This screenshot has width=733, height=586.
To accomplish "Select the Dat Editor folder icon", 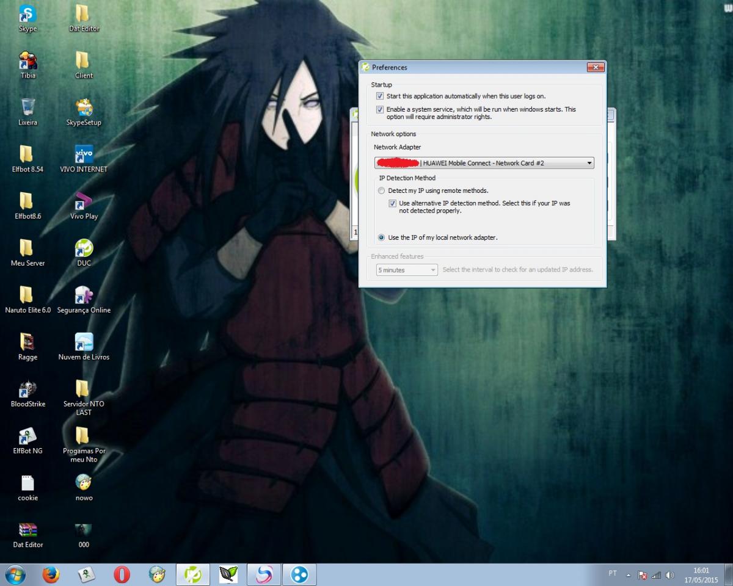I will (84, 18).
